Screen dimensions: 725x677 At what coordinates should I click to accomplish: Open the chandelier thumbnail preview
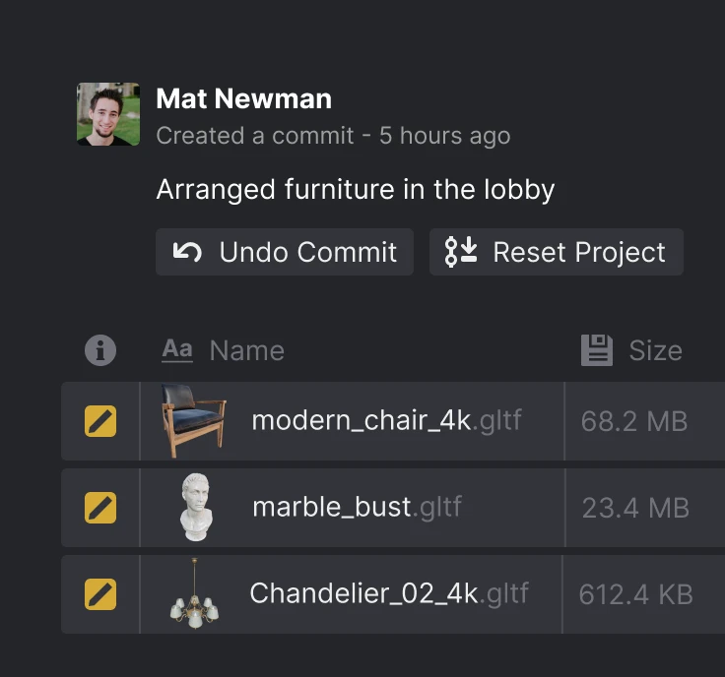point(194,594)
